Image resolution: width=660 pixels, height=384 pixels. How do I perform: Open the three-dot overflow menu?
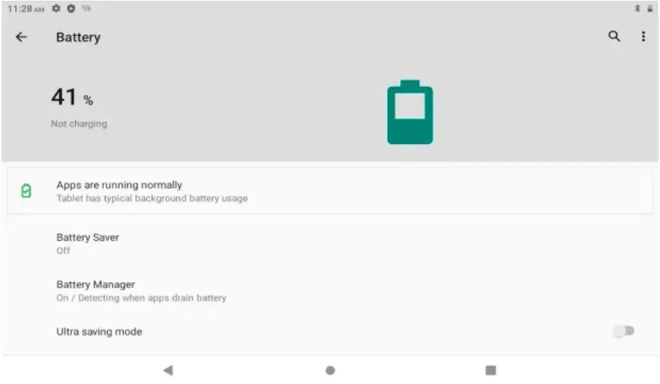click(x=643, y=36)
